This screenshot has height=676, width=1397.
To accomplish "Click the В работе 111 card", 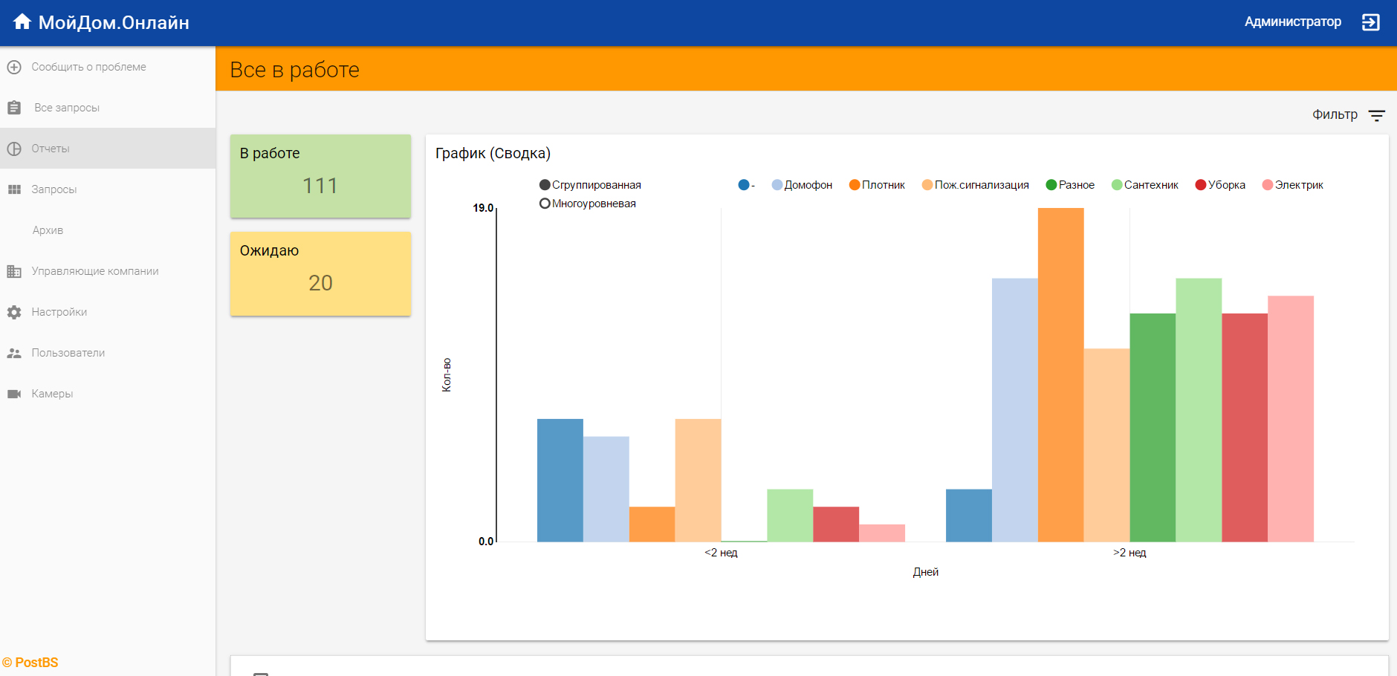I will point(320,176).
